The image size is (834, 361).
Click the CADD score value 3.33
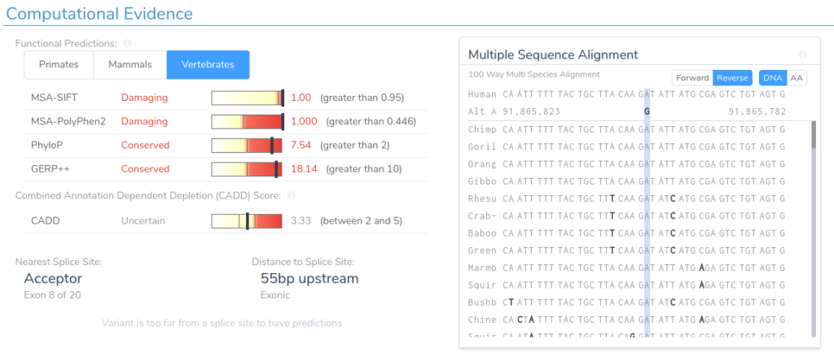tap(301, 221)
